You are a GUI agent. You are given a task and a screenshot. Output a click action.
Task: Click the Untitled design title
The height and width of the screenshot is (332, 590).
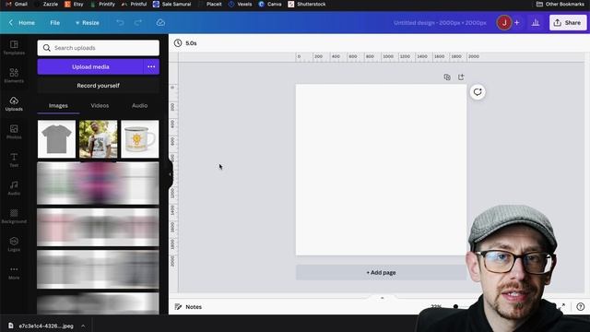click(440, 22)
